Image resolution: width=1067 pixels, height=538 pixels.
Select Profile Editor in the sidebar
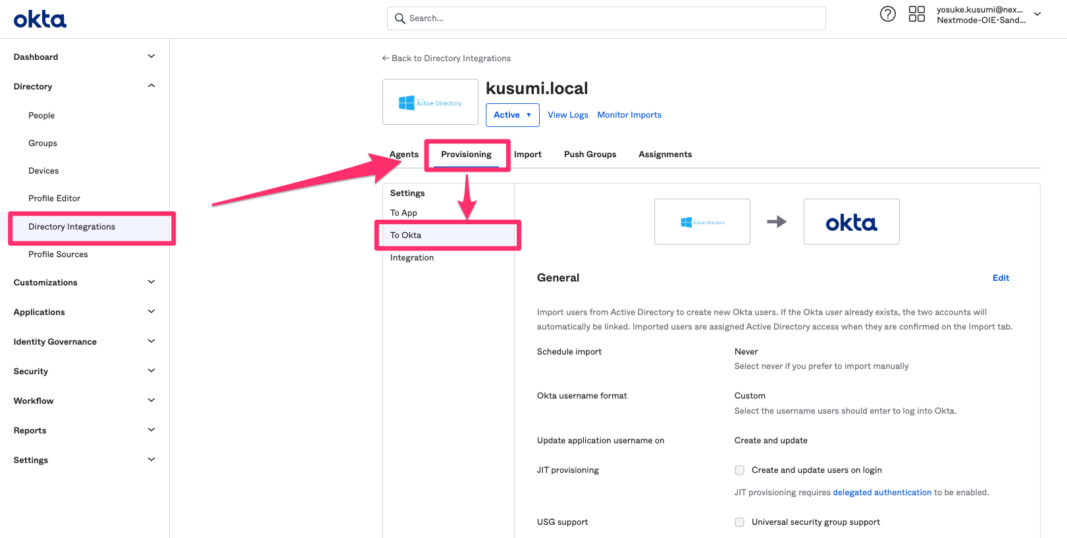coord(54,199)
